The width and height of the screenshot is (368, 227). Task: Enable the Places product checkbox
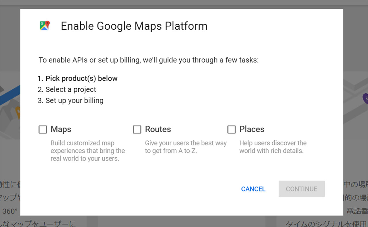(x=231, y=130)
